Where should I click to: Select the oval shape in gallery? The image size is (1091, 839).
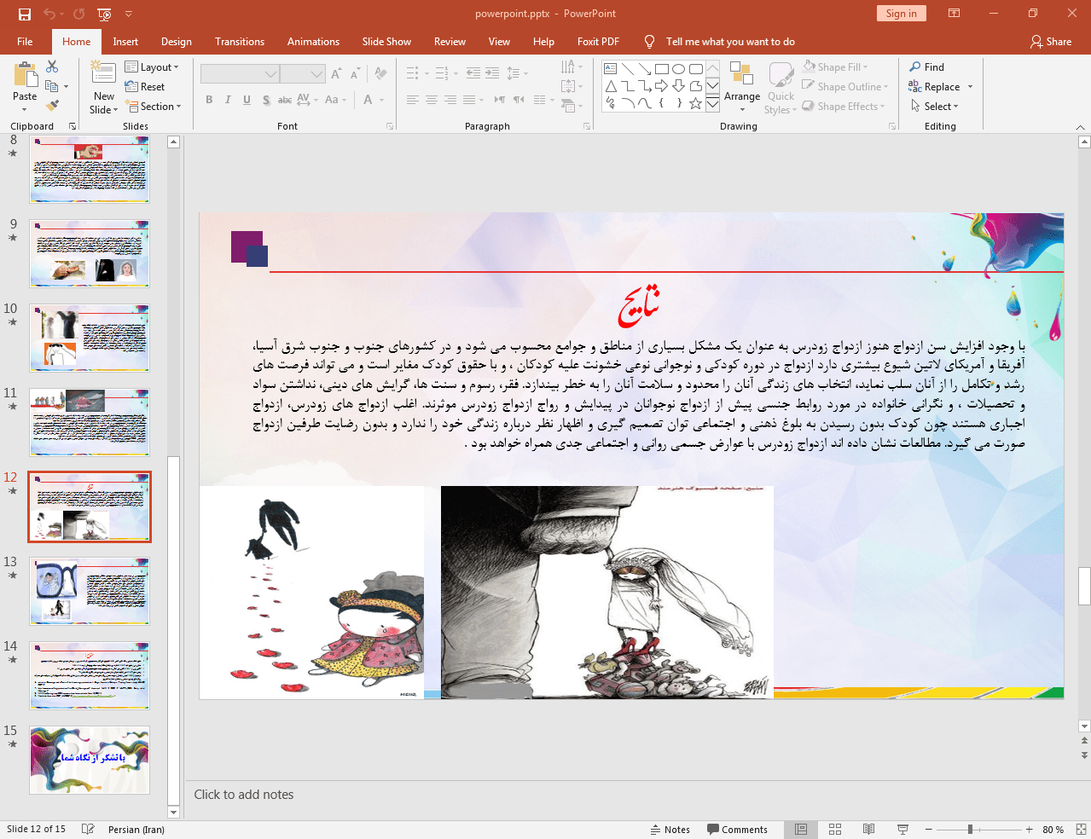click(x=679, y=69)
